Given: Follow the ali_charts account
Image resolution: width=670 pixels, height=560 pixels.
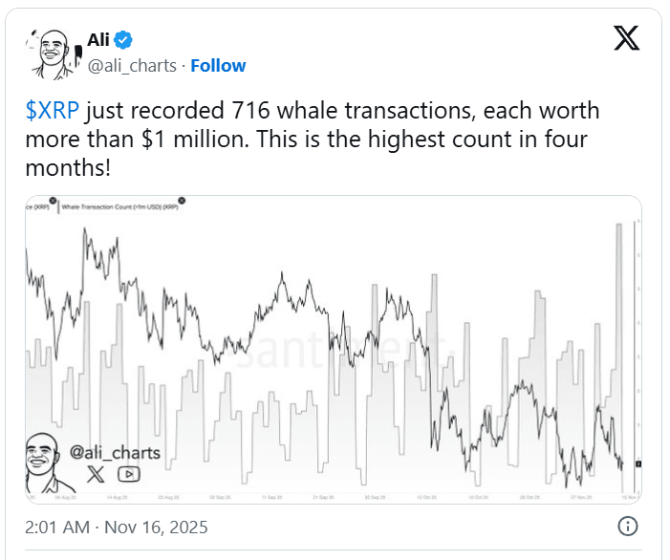Looking at the screenshot, I should tap(218, 65).
